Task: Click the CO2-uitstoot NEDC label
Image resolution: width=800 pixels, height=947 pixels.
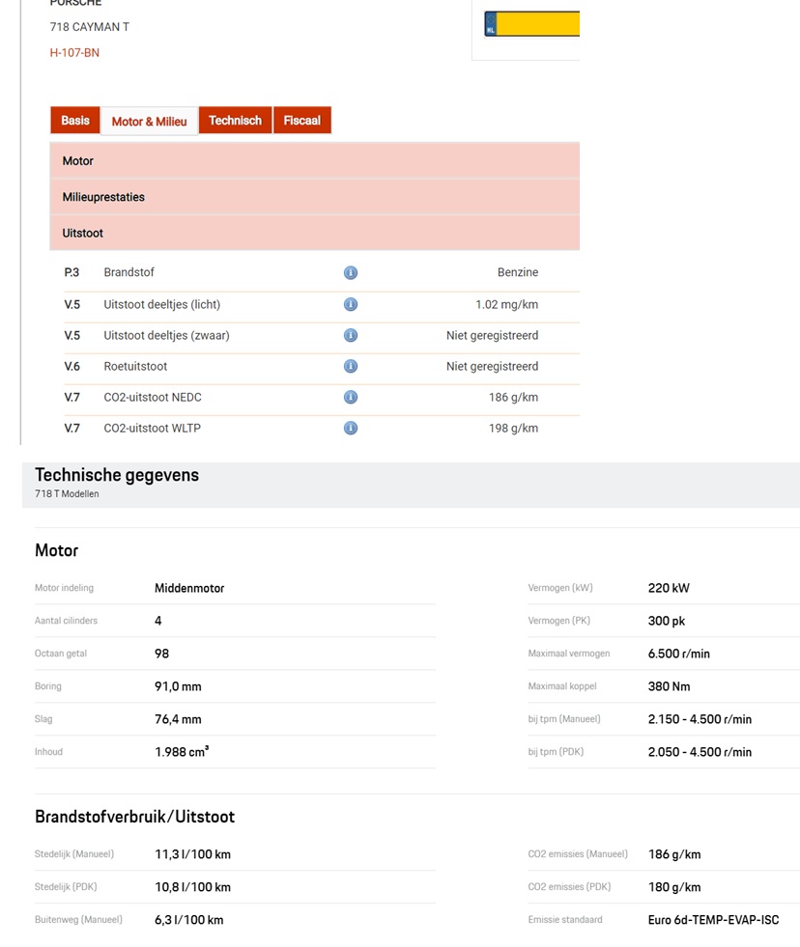Action: (x=153, y=398)
